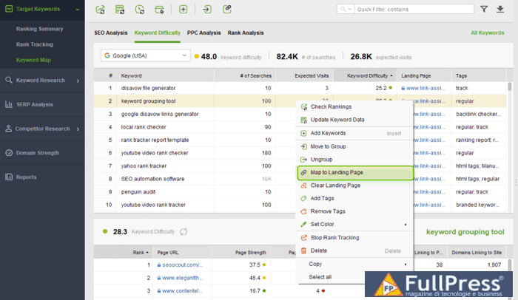Image resolution: width=518 pixels, height=300 pixels.
Task: Collapse the Target Keywords sidebar section
Action: click(x=77, y=10)
